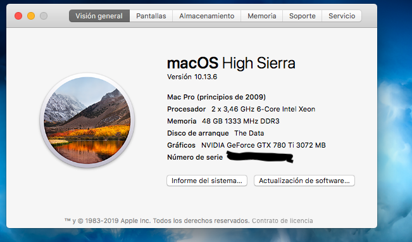The height and width of the screenshot is (242, 412).
Task: Close the About This Mac window
Action: pyautogui.click(x=18, y=16)
